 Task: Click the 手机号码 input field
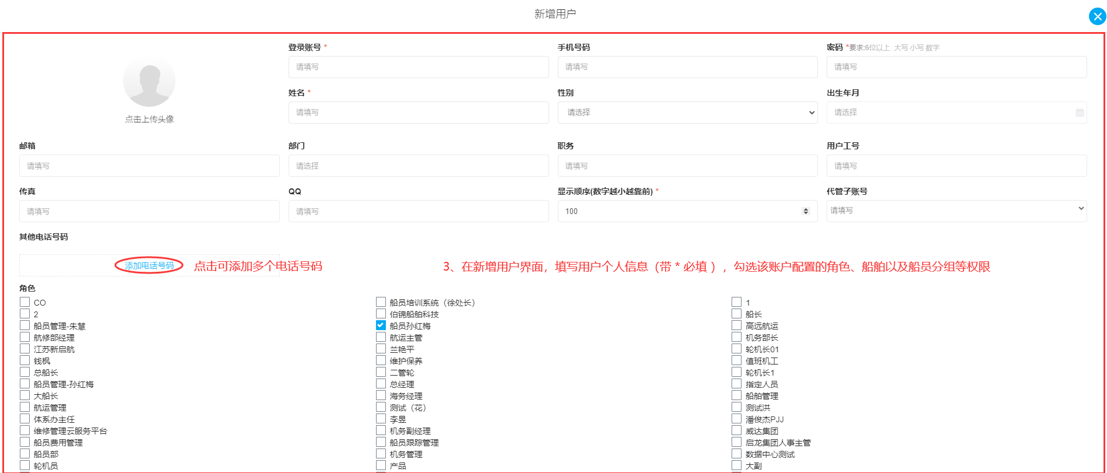point(687,67)
